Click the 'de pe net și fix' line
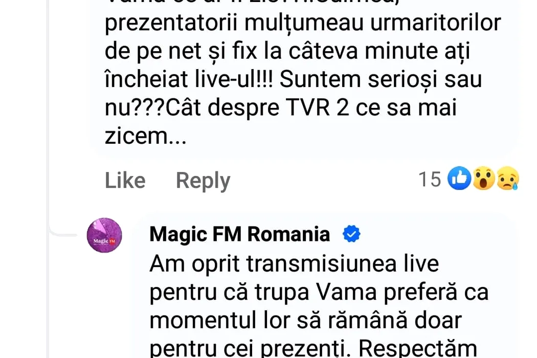 181,52
